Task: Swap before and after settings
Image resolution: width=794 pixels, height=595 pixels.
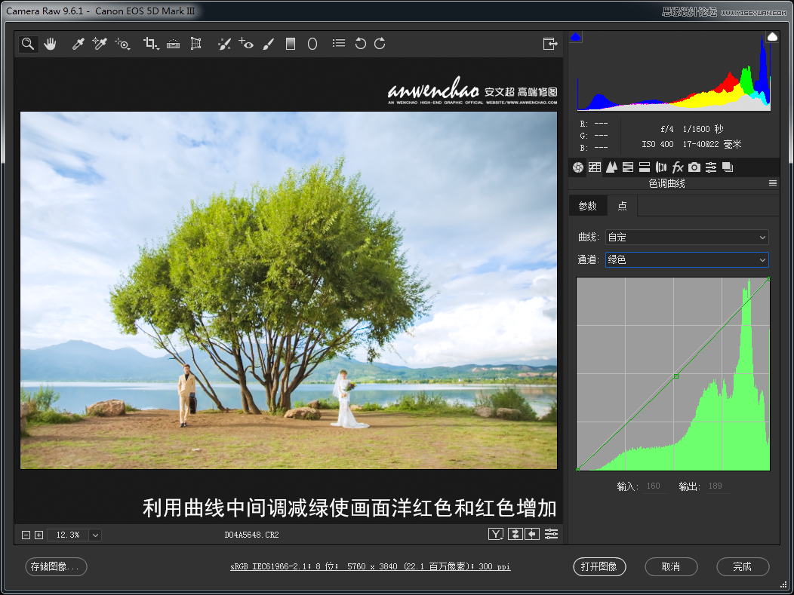Action: point(515,534)
